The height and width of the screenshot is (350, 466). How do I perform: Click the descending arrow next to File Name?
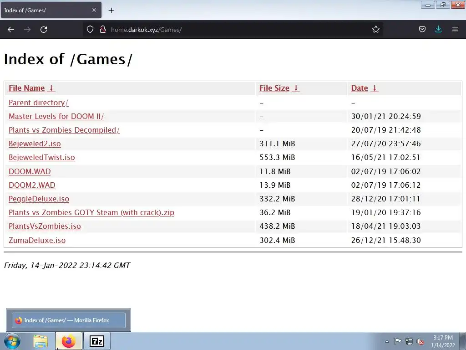click(51, 88)
